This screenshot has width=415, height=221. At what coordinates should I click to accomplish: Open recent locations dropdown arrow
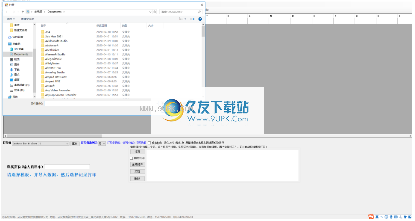point(18,12)
